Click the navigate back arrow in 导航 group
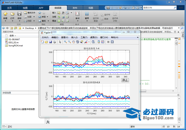 coord(40,13)
